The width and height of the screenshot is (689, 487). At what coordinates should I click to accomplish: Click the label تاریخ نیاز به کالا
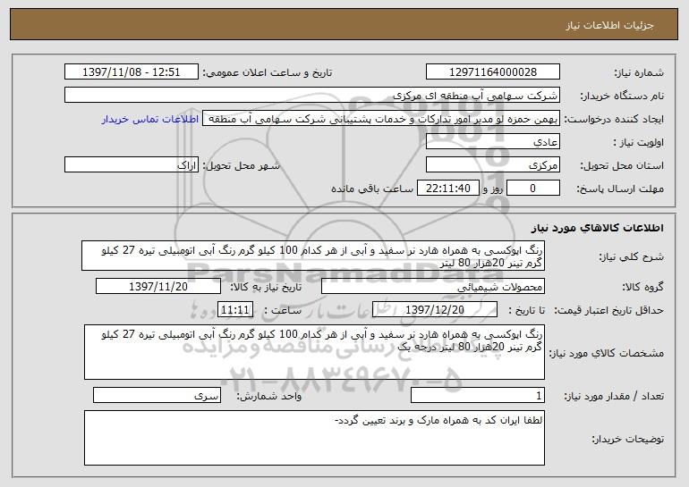point(267,288)
